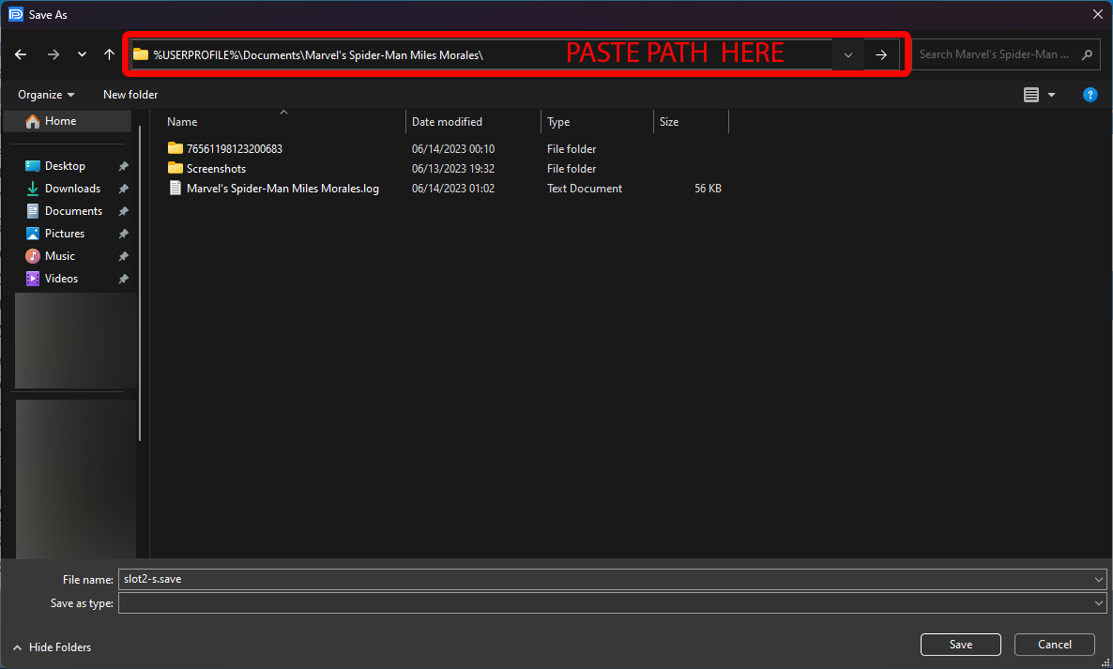Change view layout icon
The width and height of the screenshot is (1113, 669).
(x=1031, y=95)
